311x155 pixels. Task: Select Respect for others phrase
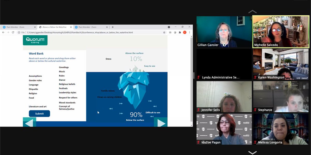pyautogui.click(x=68, y=98)
